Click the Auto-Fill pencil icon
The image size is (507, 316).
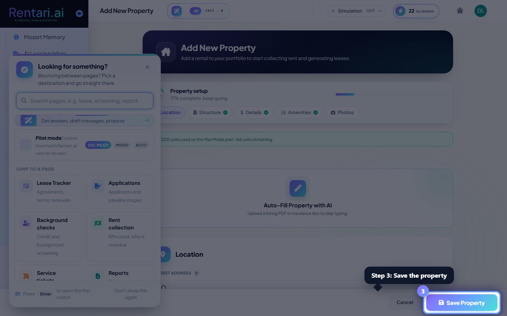click(298, 188)
